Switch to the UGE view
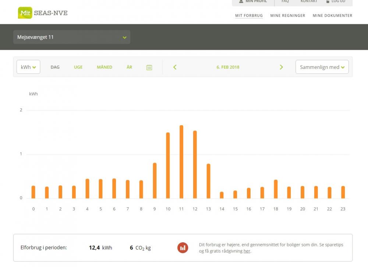Screen dimensions: 368x267 click(78, 67)
